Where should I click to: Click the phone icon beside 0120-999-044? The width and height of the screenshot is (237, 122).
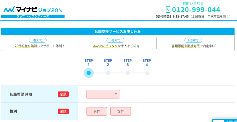pyautogui.click(x=168, y=9)
